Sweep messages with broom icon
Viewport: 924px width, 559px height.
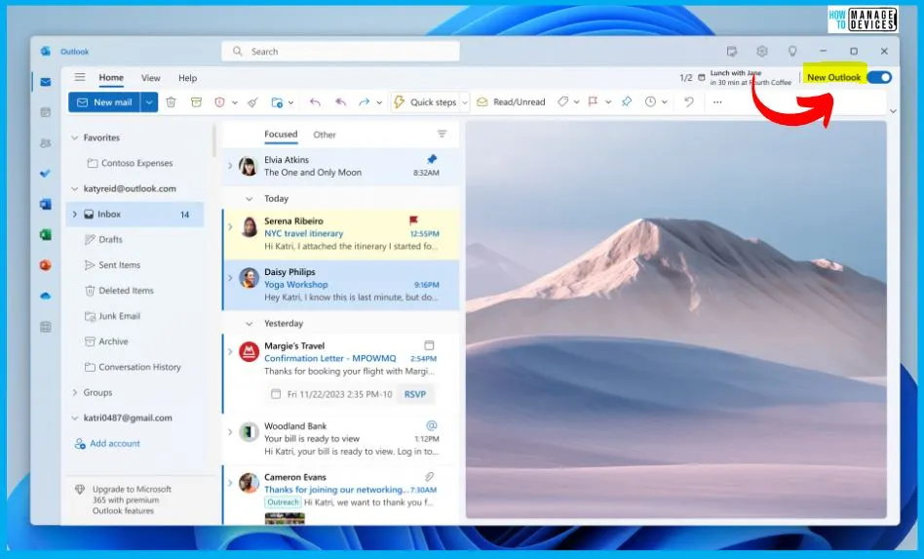[252, 102]
